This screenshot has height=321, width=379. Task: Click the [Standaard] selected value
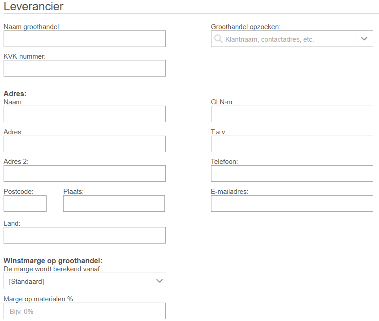27,282
